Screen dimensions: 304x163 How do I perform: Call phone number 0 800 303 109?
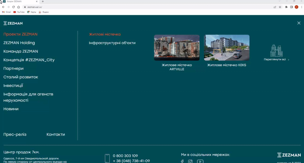(x=125, y=156)
